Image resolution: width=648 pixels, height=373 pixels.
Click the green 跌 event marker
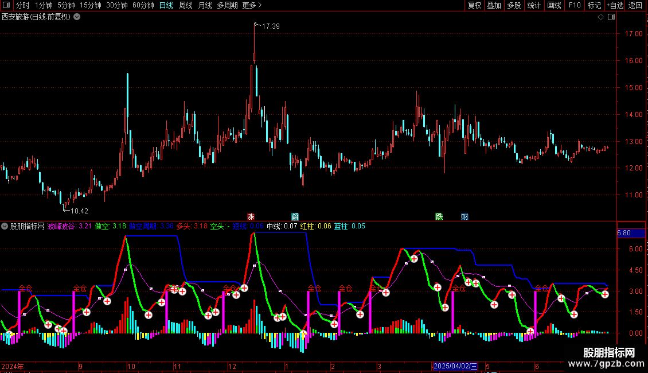pos(439,217)
